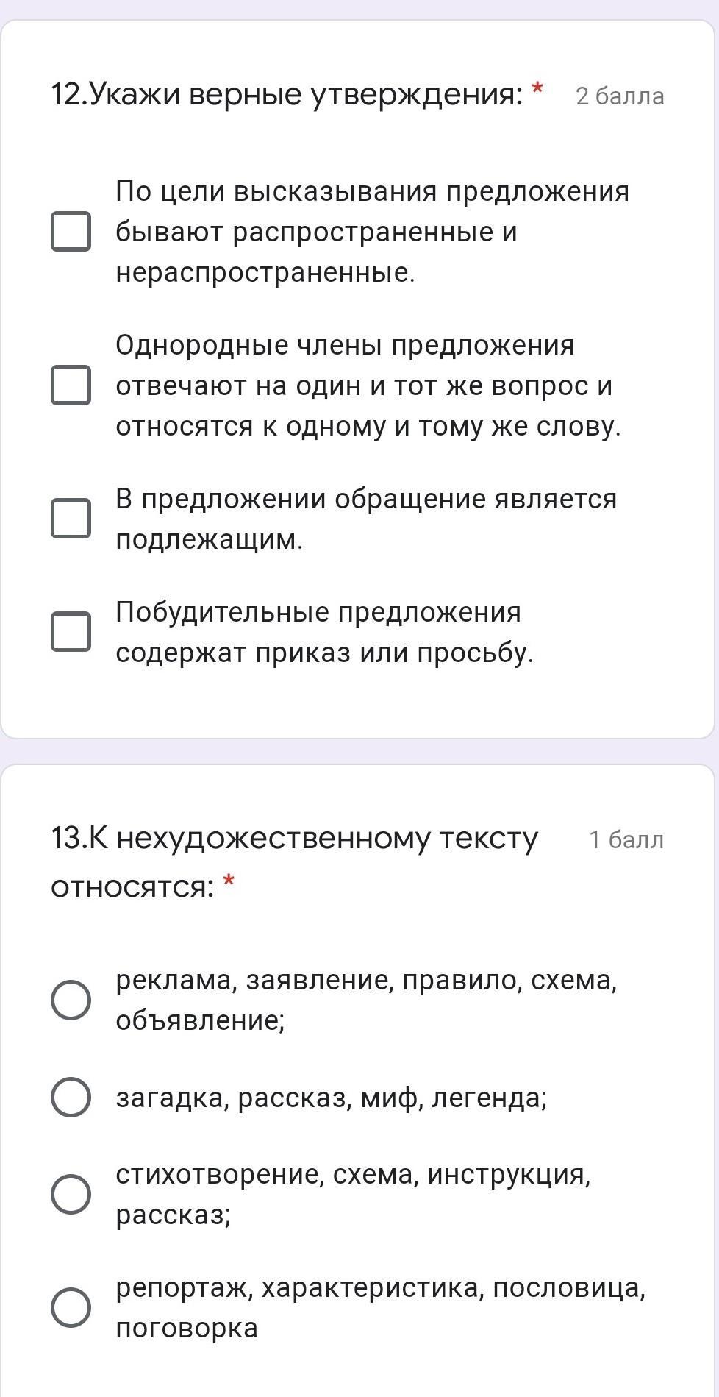The width and height of the screenshot is (719, 1397).
Task: Check the обращение является подлежащим box
Action: (x=71, y=519)
